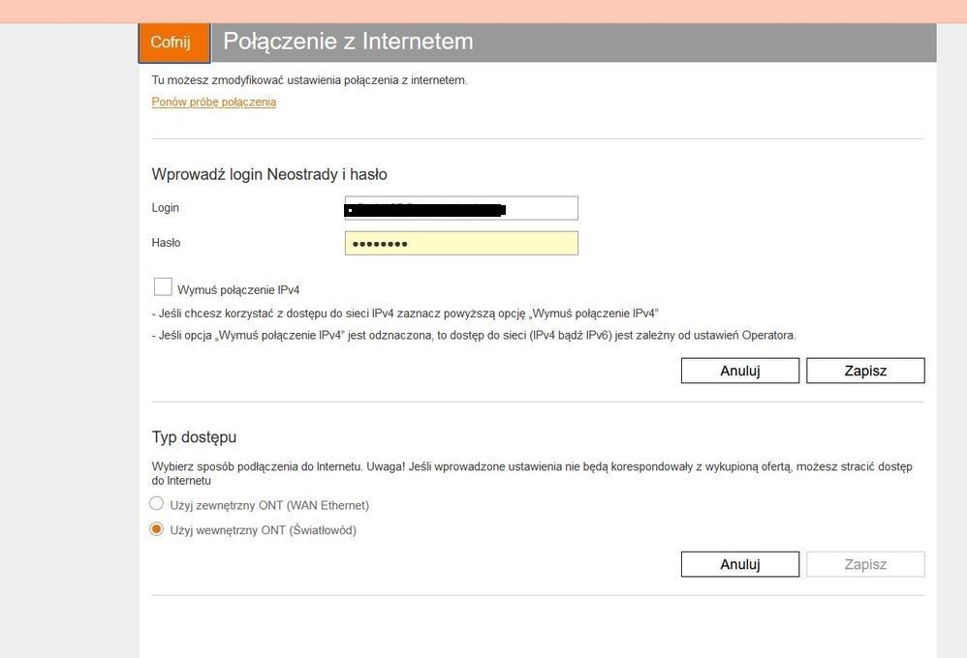The width and height of the screenshot is (967, 658).
Task: Open the 'Ponów próbę połączenia' link
Action: (214, 102)
